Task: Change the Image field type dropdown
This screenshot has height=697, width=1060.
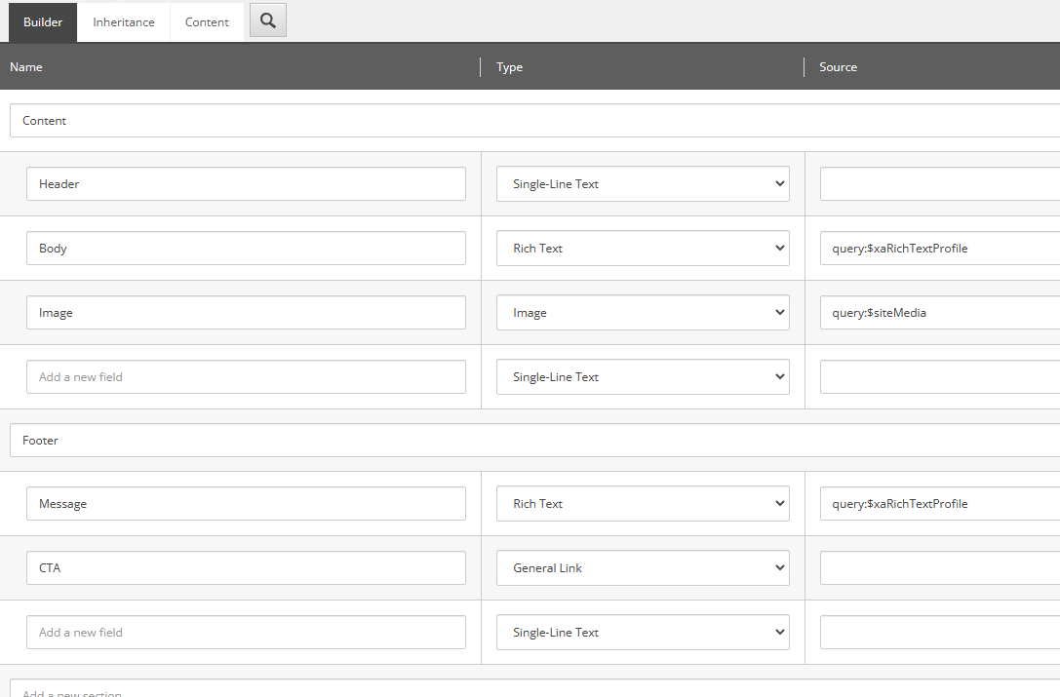Action: [643, 312]
